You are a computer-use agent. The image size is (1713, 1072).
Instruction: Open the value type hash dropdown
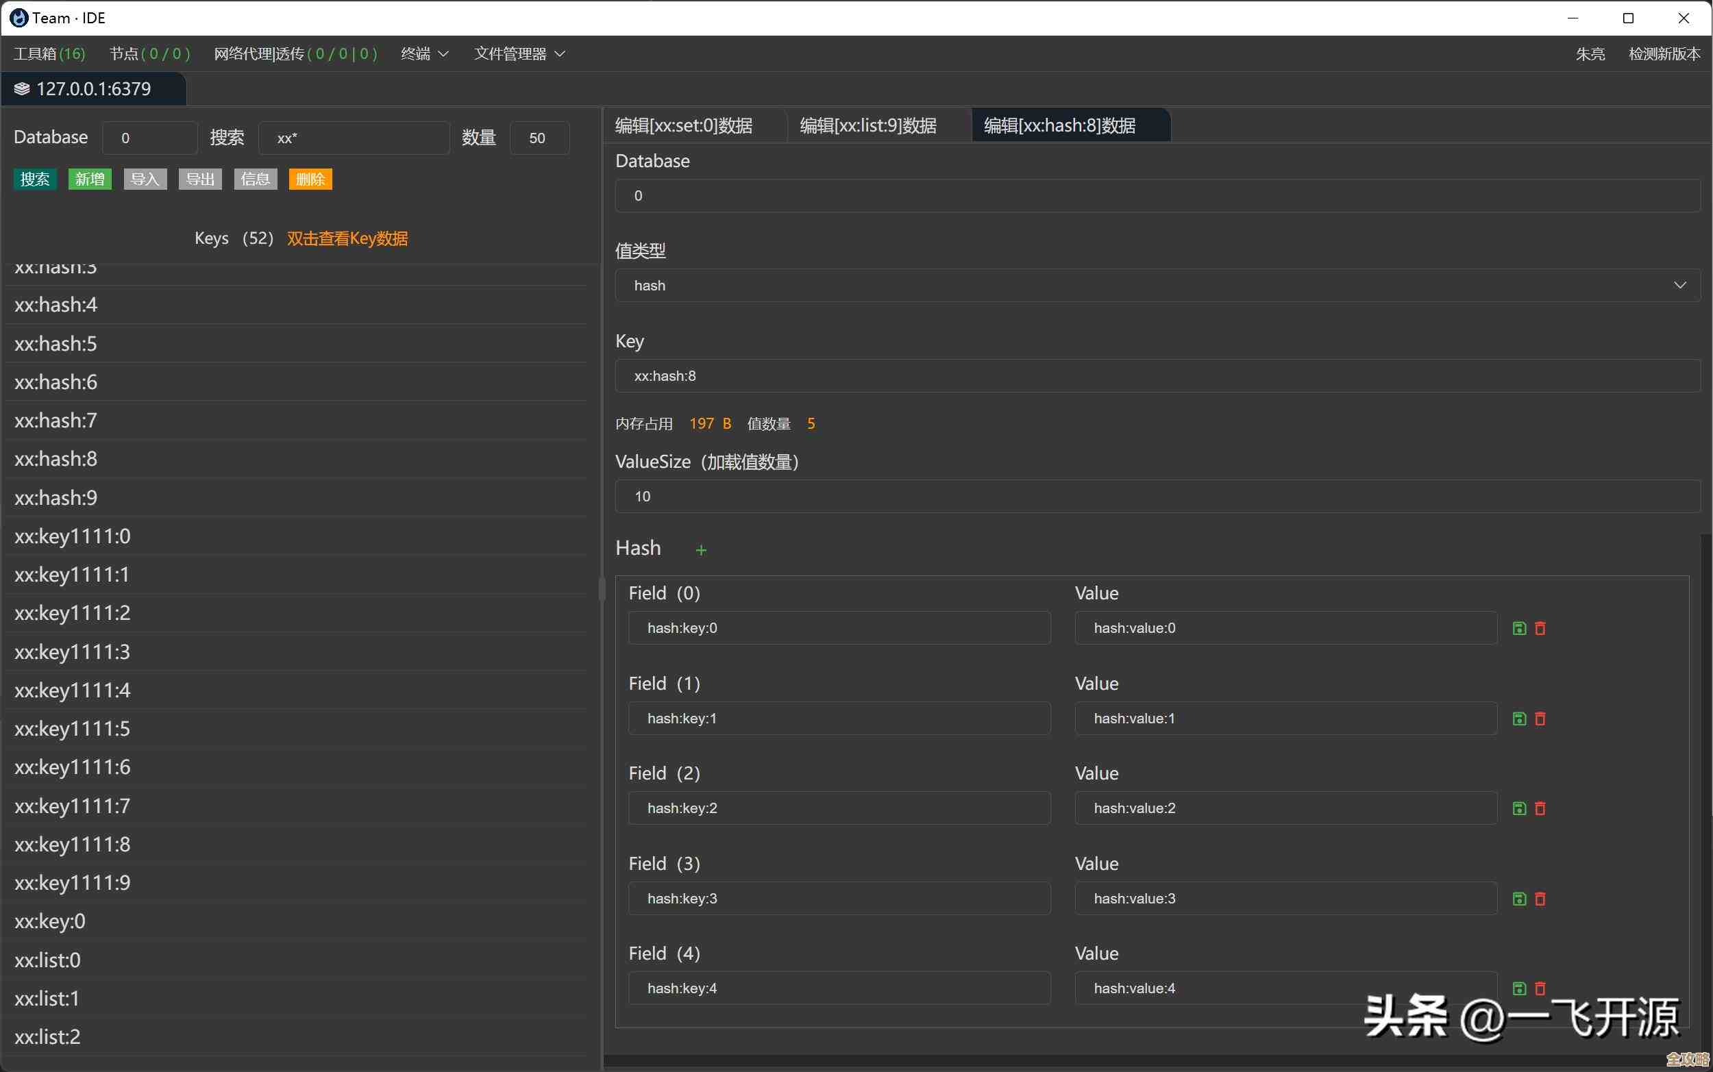click(x=1157, y=286)
